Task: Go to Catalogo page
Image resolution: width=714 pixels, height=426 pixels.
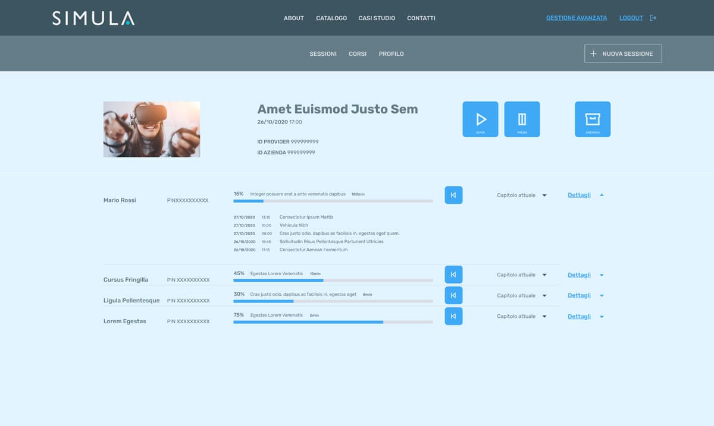Action: tap(331, 18)
